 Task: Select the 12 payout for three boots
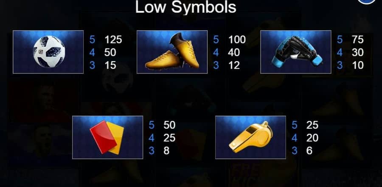[234, 65]
